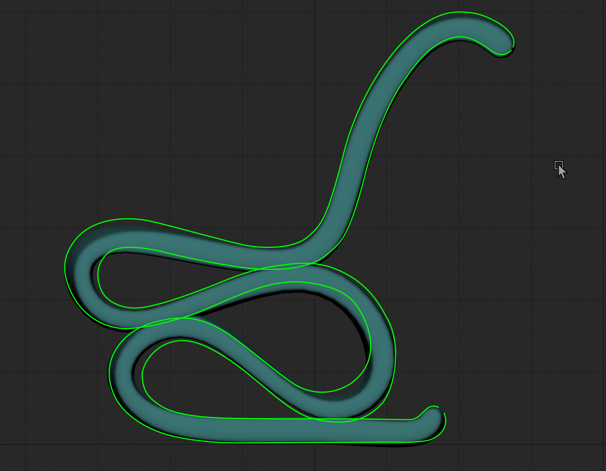Click the top arch of the tube
This screenshot has width=606, height=471.
tap(458, 25)
